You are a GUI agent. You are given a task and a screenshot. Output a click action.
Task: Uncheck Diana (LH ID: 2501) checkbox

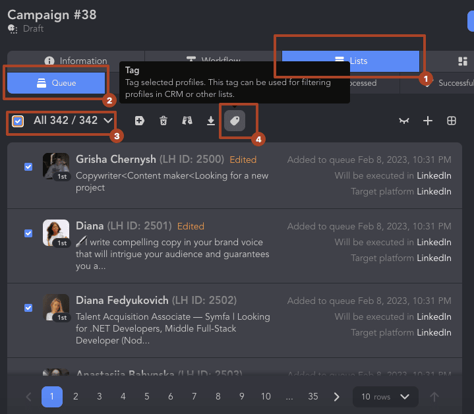click(x=28, y=233)
